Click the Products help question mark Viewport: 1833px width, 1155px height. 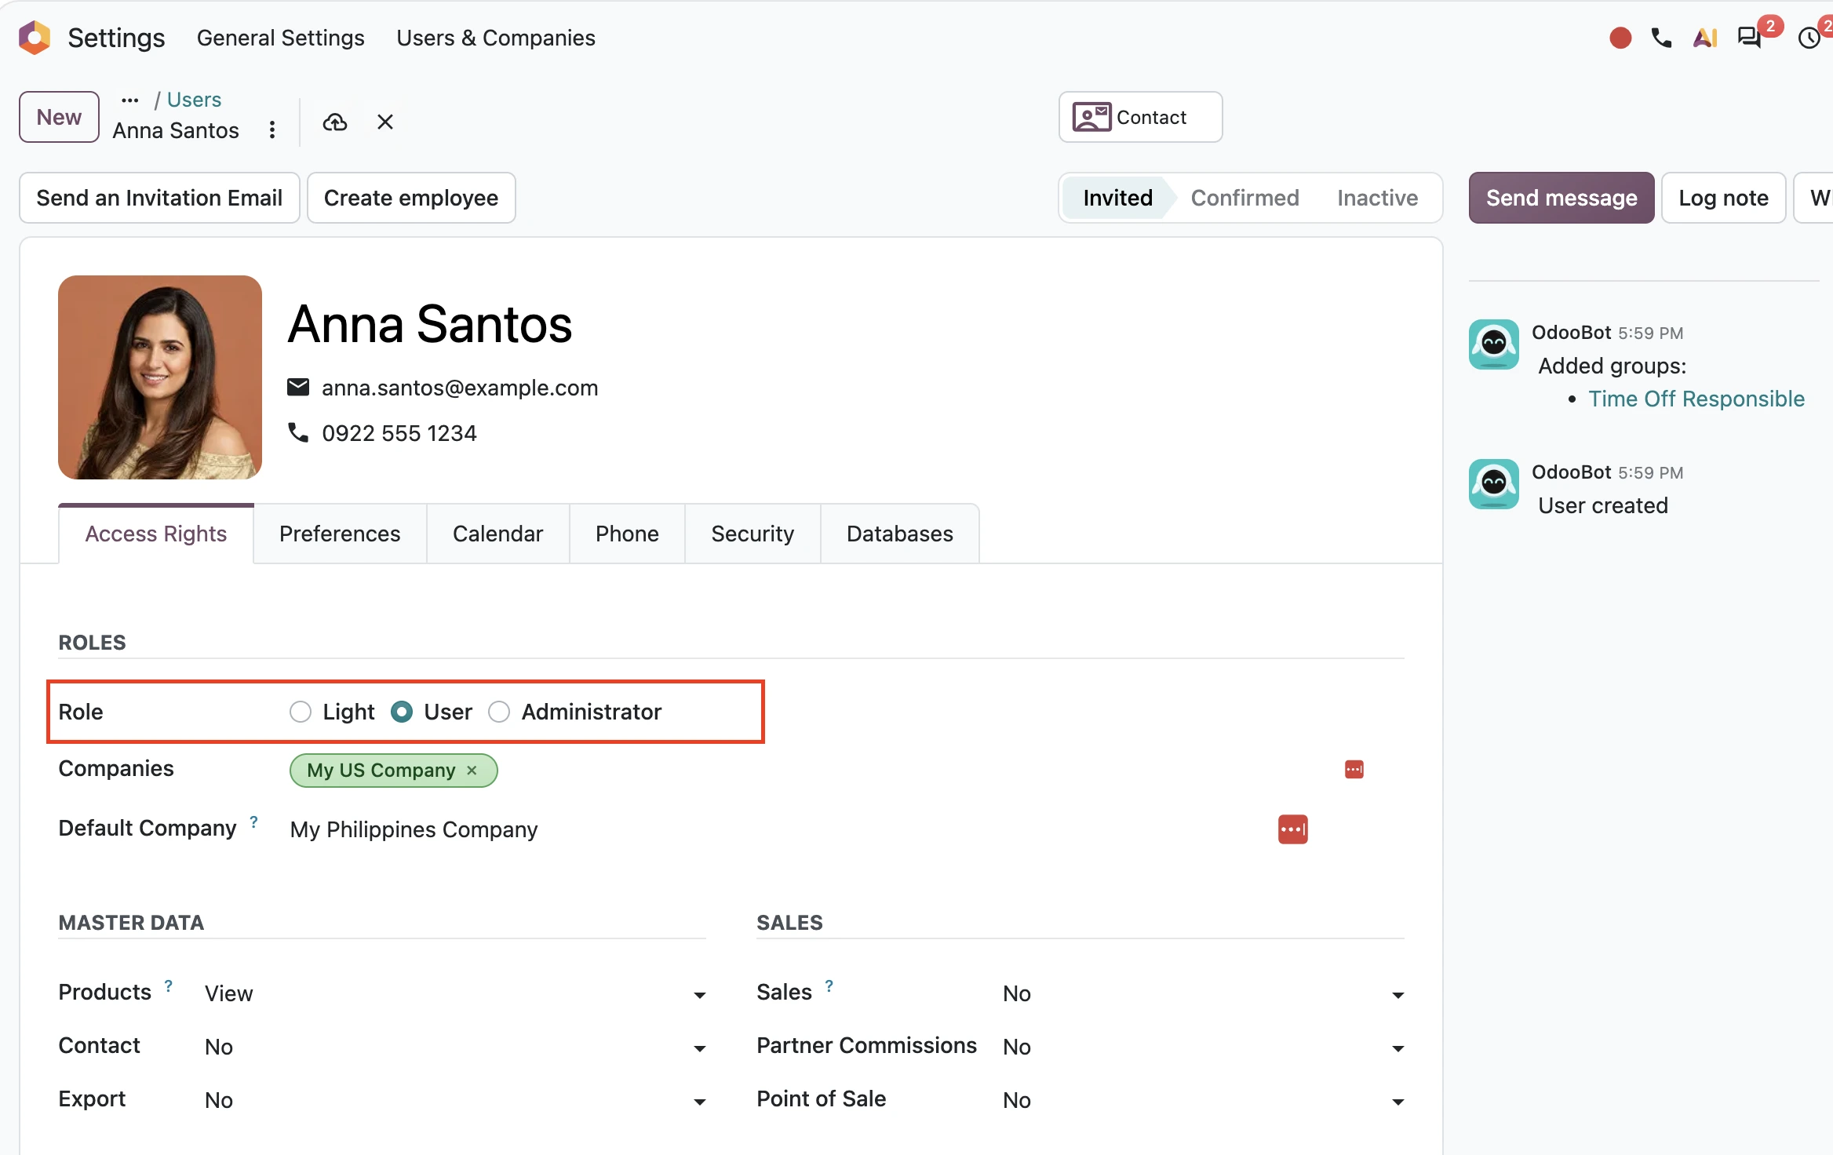168,986
